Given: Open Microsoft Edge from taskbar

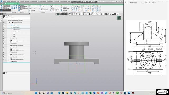Looking at the screenshot, I should 59,93.
